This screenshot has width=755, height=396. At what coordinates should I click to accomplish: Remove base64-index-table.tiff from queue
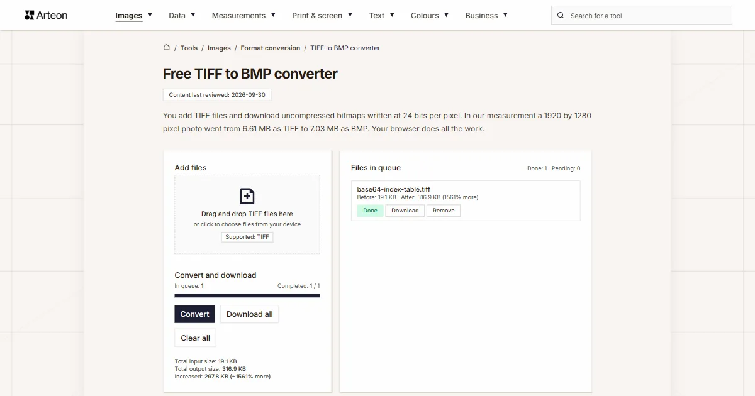[x=444, y=211]
